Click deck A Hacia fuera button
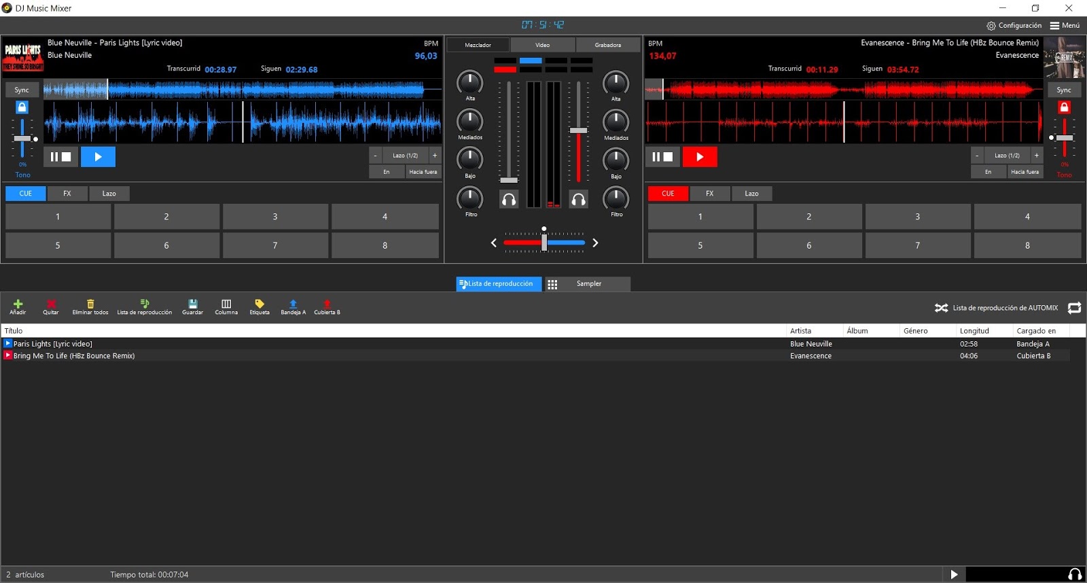This screenshot has height=583, width=1087. pos(423,172)
